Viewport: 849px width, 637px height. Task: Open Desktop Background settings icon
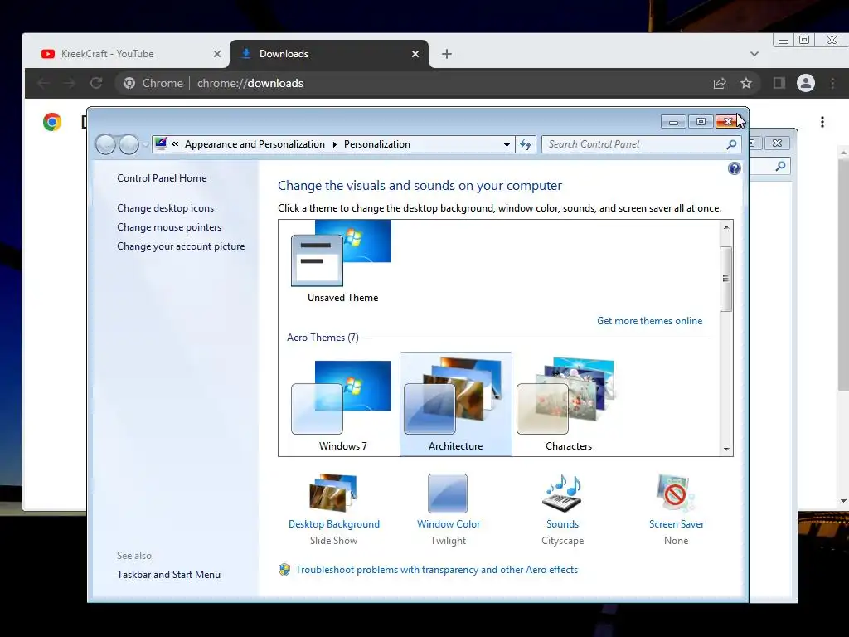(x=333, y=493)
